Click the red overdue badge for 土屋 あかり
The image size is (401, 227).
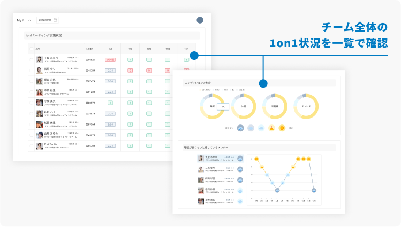pos(110,59)
